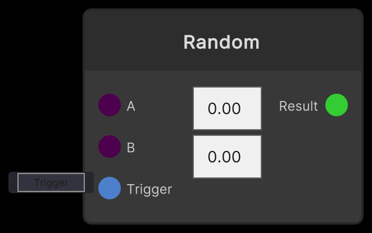
Task: Click the green Result output port
Action: [x=337, y=106]
